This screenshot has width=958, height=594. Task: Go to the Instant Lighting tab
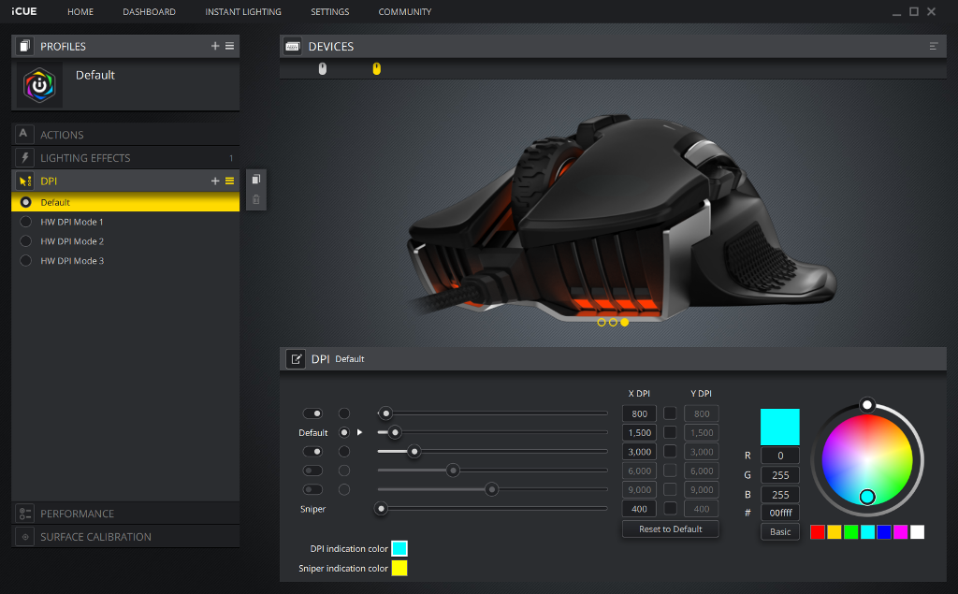pos(243,12)
